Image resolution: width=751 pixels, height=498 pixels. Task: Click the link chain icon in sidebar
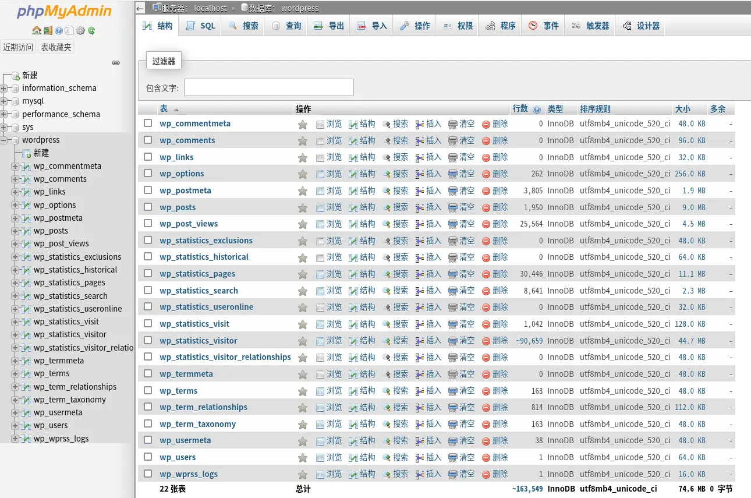coord(116,62)
